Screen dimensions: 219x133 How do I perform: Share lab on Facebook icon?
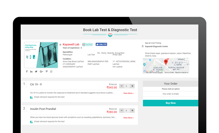(x=27, y=72)
